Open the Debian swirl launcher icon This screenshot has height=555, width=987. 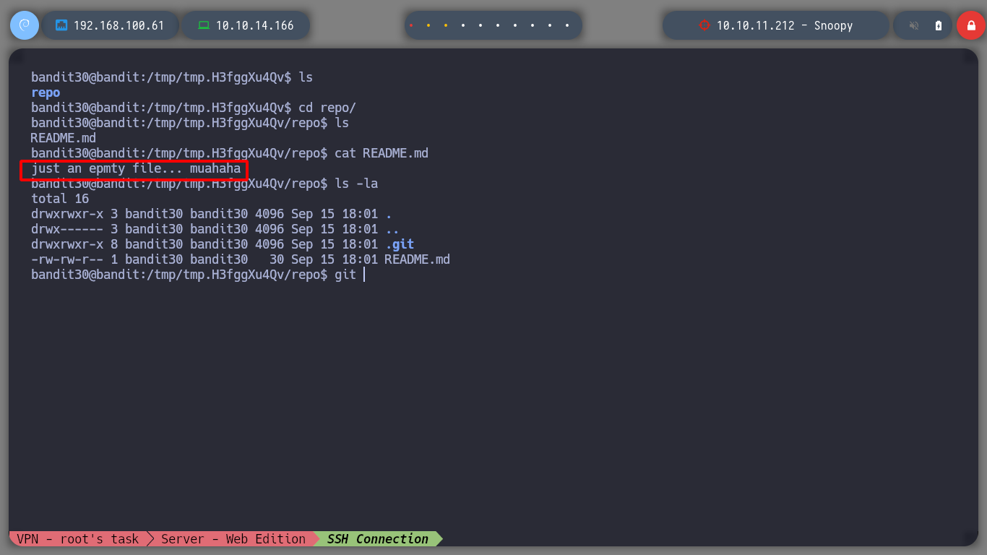point(24,25)
